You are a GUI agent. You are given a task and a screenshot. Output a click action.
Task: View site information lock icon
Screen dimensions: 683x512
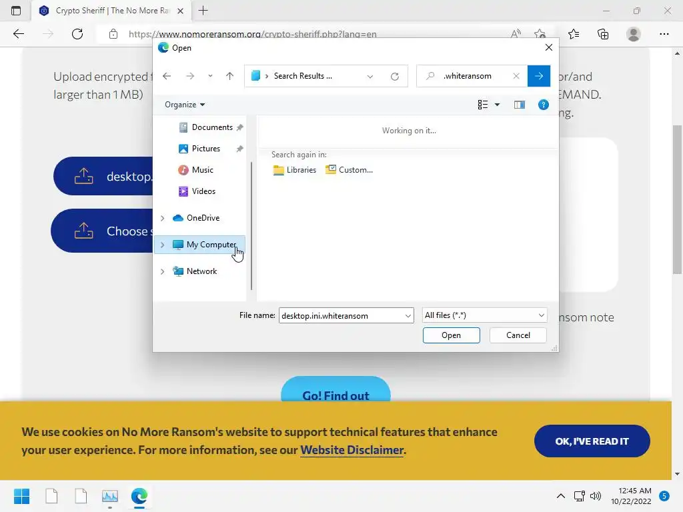[113, 34]
